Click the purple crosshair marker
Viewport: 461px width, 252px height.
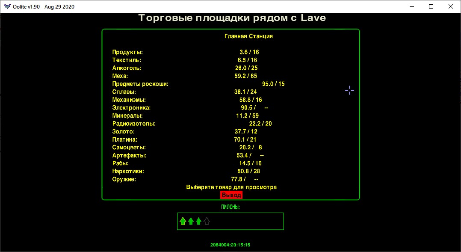[349, 90]
